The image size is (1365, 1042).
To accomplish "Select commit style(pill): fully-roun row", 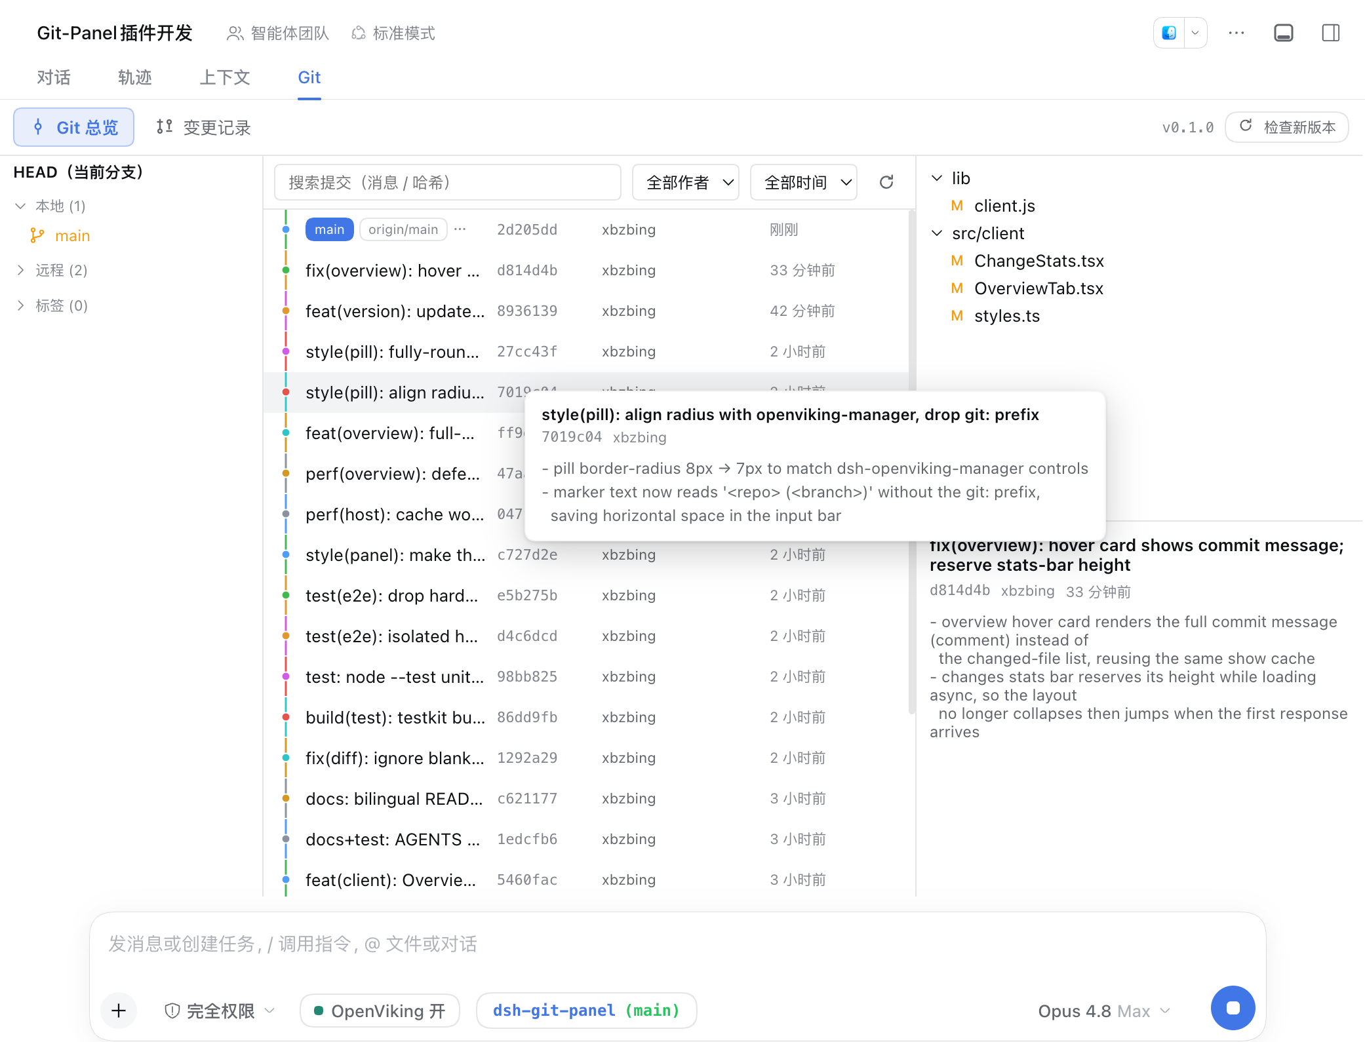I will coord(586,351).
